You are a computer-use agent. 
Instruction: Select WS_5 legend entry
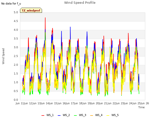pos(112,115)
